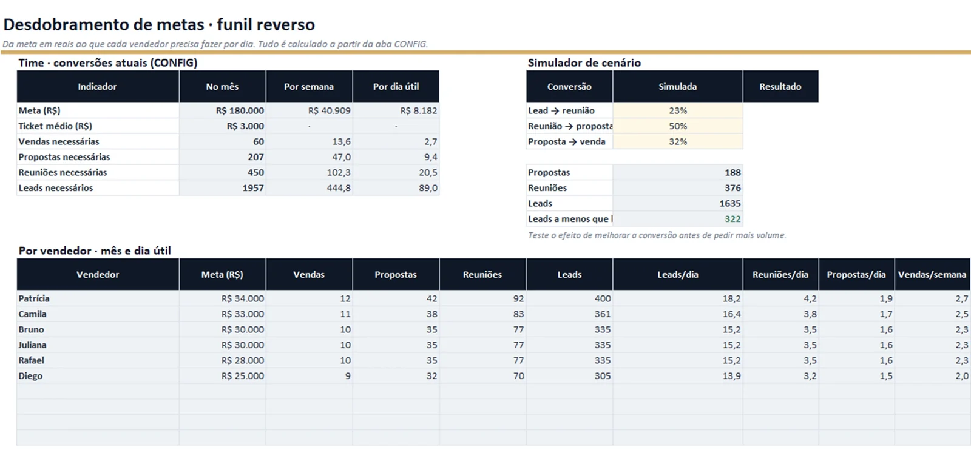971x461 pixels.
Task: Select the Propostas/dia column header
Action: pos(856,275)
